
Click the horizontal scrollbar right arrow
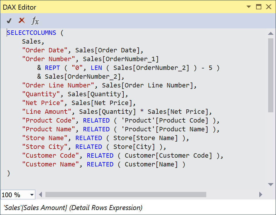pos(261,195)
